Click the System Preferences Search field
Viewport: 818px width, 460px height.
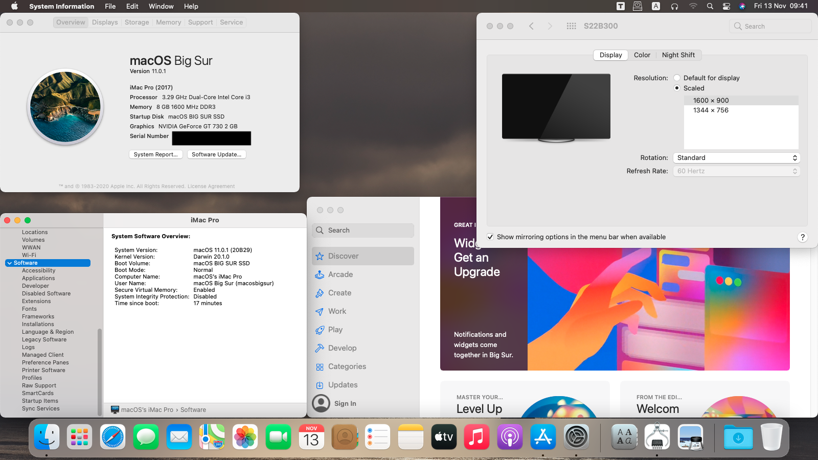pos(770,26)
